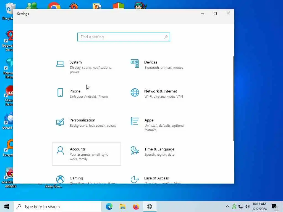This screenshot has height=212, width=283.
Task: Click 'Uninstall, defaults, optional features' description
Action: pyautogui.click(x=164, y=128)
